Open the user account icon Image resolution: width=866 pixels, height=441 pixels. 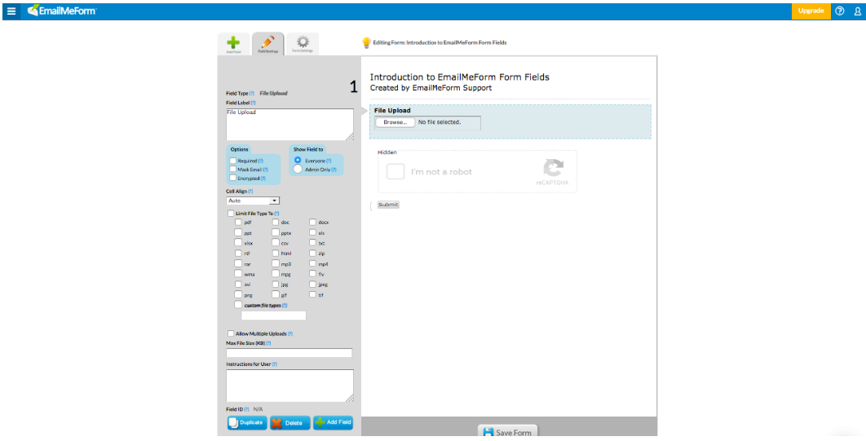[x=857, y=11]
